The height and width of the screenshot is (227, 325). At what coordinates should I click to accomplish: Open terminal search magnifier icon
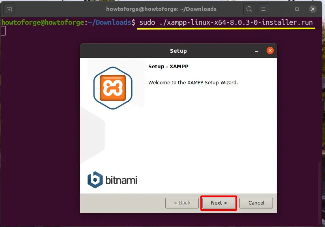coord(249,9)
